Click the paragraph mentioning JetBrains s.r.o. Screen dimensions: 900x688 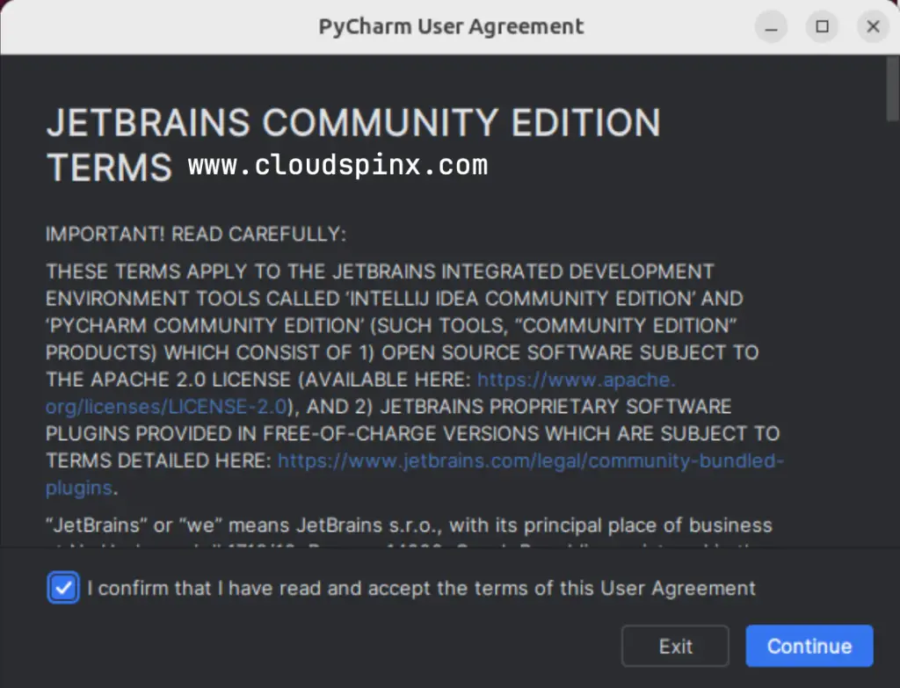pyautogui.click(x=408, y=525)
